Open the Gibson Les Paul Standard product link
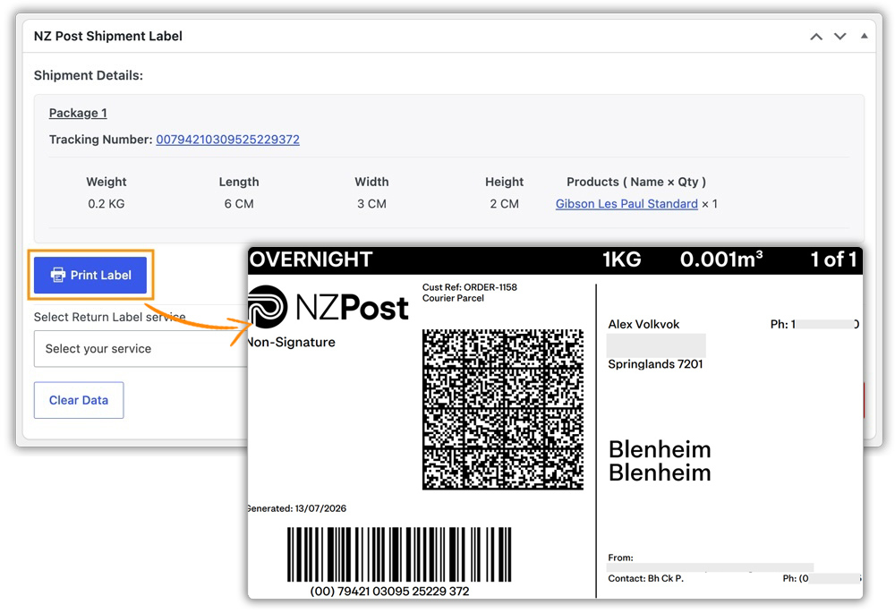This screenshot has width=895, height=613. (626, 204)
